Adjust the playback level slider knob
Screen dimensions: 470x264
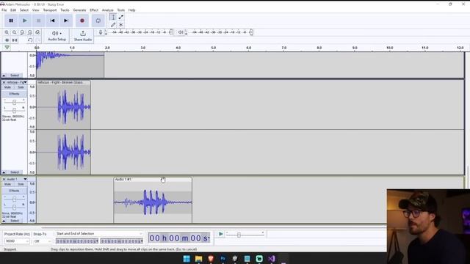coord(251,32)
